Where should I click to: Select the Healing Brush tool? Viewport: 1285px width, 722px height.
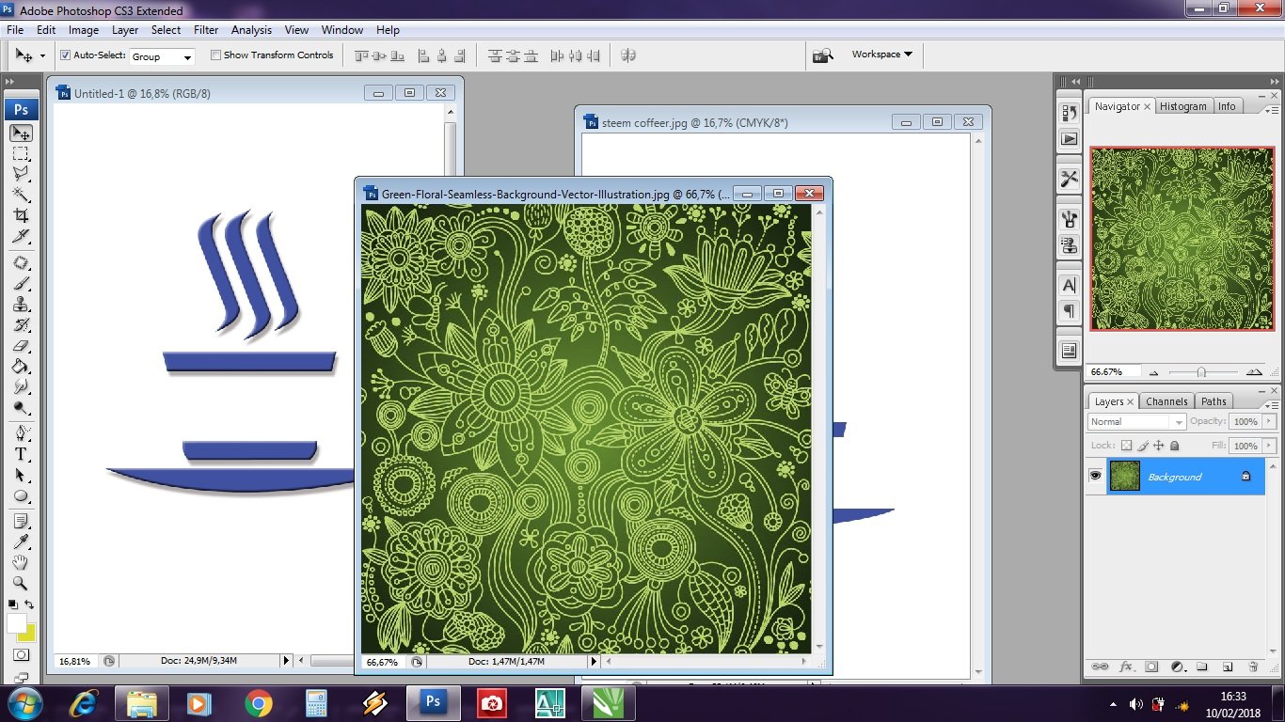coord(21,263)
